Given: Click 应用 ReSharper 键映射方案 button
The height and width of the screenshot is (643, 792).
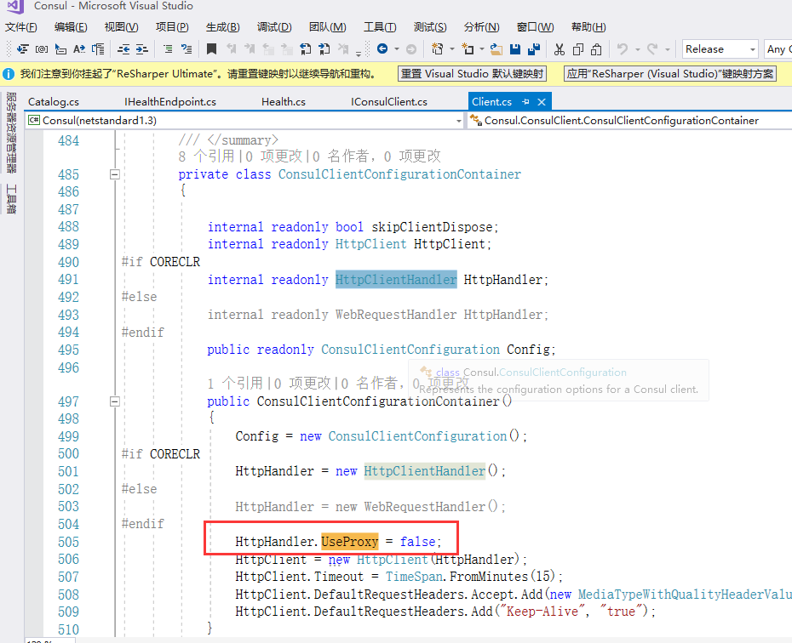Looking at the screenshot, I should tap(669, 74).
